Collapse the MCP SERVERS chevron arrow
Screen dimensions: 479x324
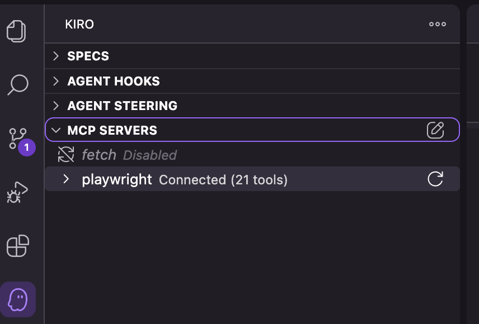pos(55,130)
